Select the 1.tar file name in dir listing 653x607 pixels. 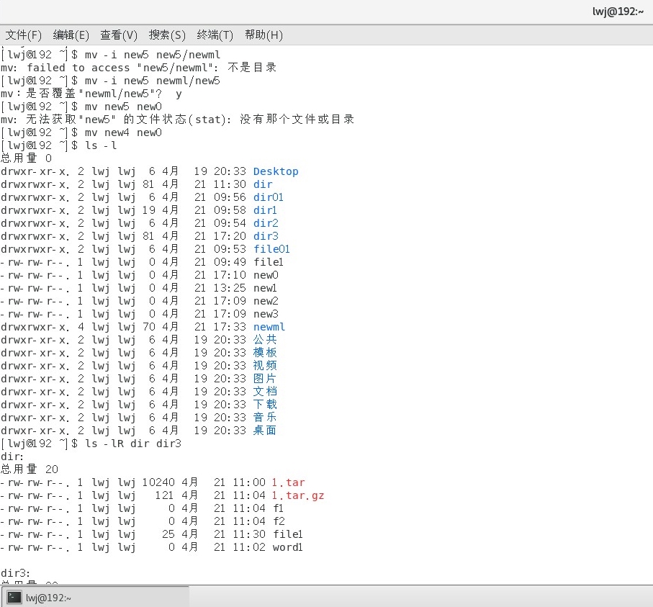point(287,482)
